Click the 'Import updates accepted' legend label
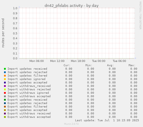Screen dimensions: 143x127 point(27,83)
